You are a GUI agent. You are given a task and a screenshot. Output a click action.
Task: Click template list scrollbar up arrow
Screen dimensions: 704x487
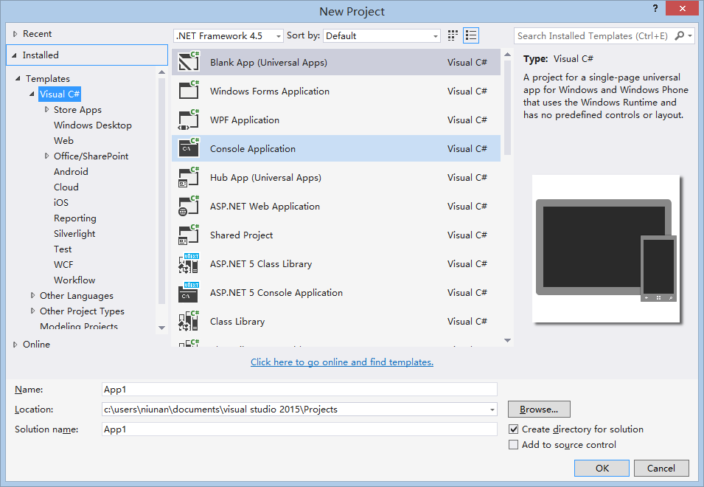(x=507, y=55)
